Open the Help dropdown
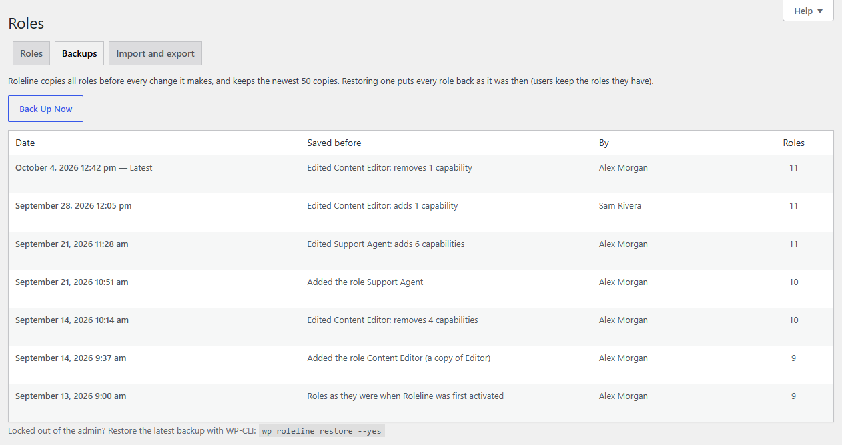 (808, 11)
